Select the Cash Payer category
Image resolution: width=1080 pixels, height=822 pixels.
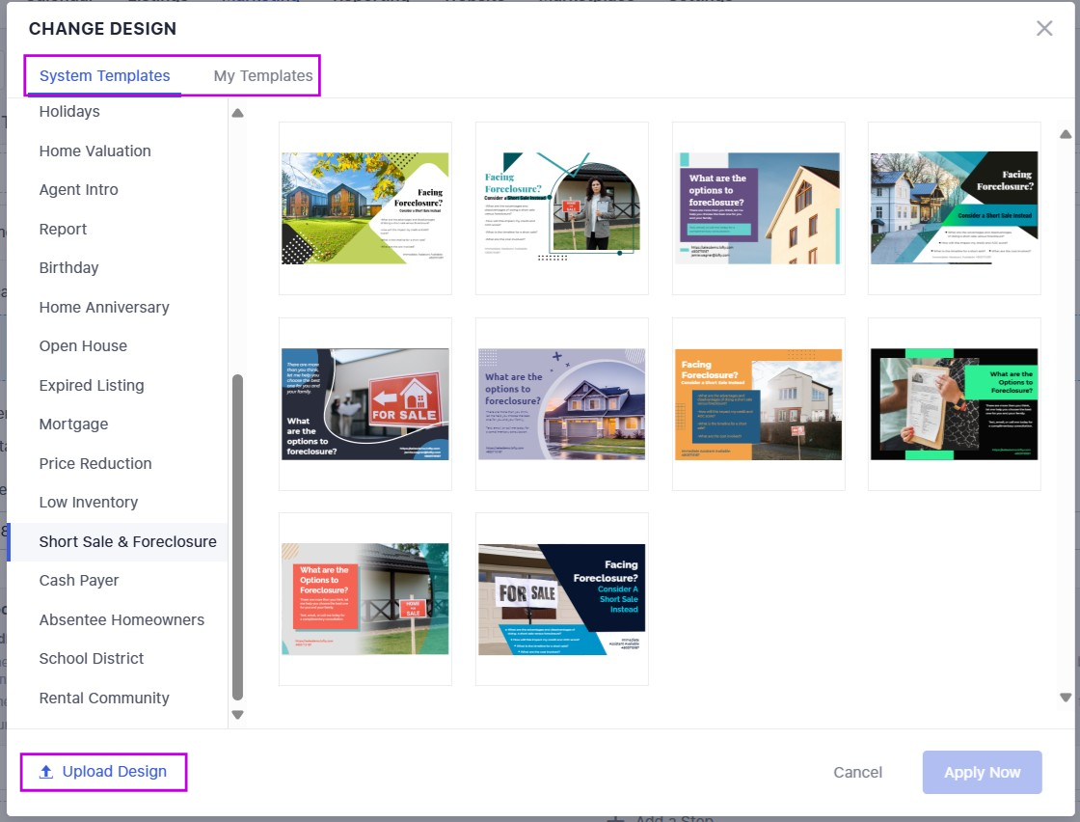point(79,581)
